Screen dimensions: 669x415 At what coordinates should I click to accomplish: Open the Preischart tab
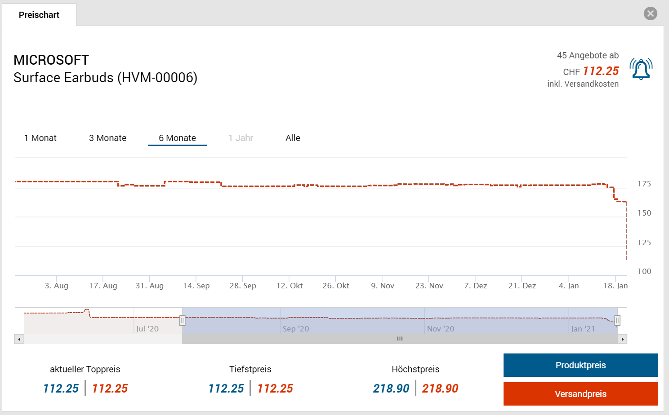coord(39,15)
